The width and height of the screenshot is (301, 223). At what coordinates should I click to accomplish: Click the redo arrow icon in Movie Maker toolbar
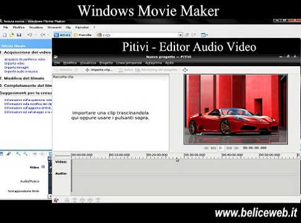[x=43, y=35]
